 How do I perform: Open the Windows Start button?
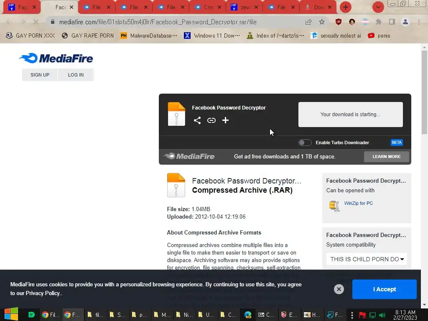pyautogui.click(x=11, y=314)
